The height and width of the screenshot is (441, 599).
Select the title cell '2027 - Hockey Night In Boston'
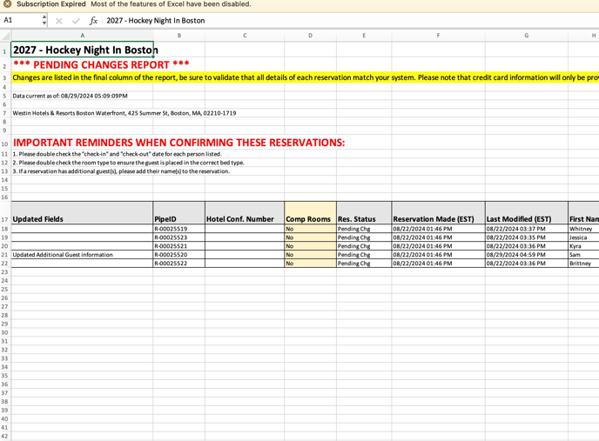tap(82, 50)
